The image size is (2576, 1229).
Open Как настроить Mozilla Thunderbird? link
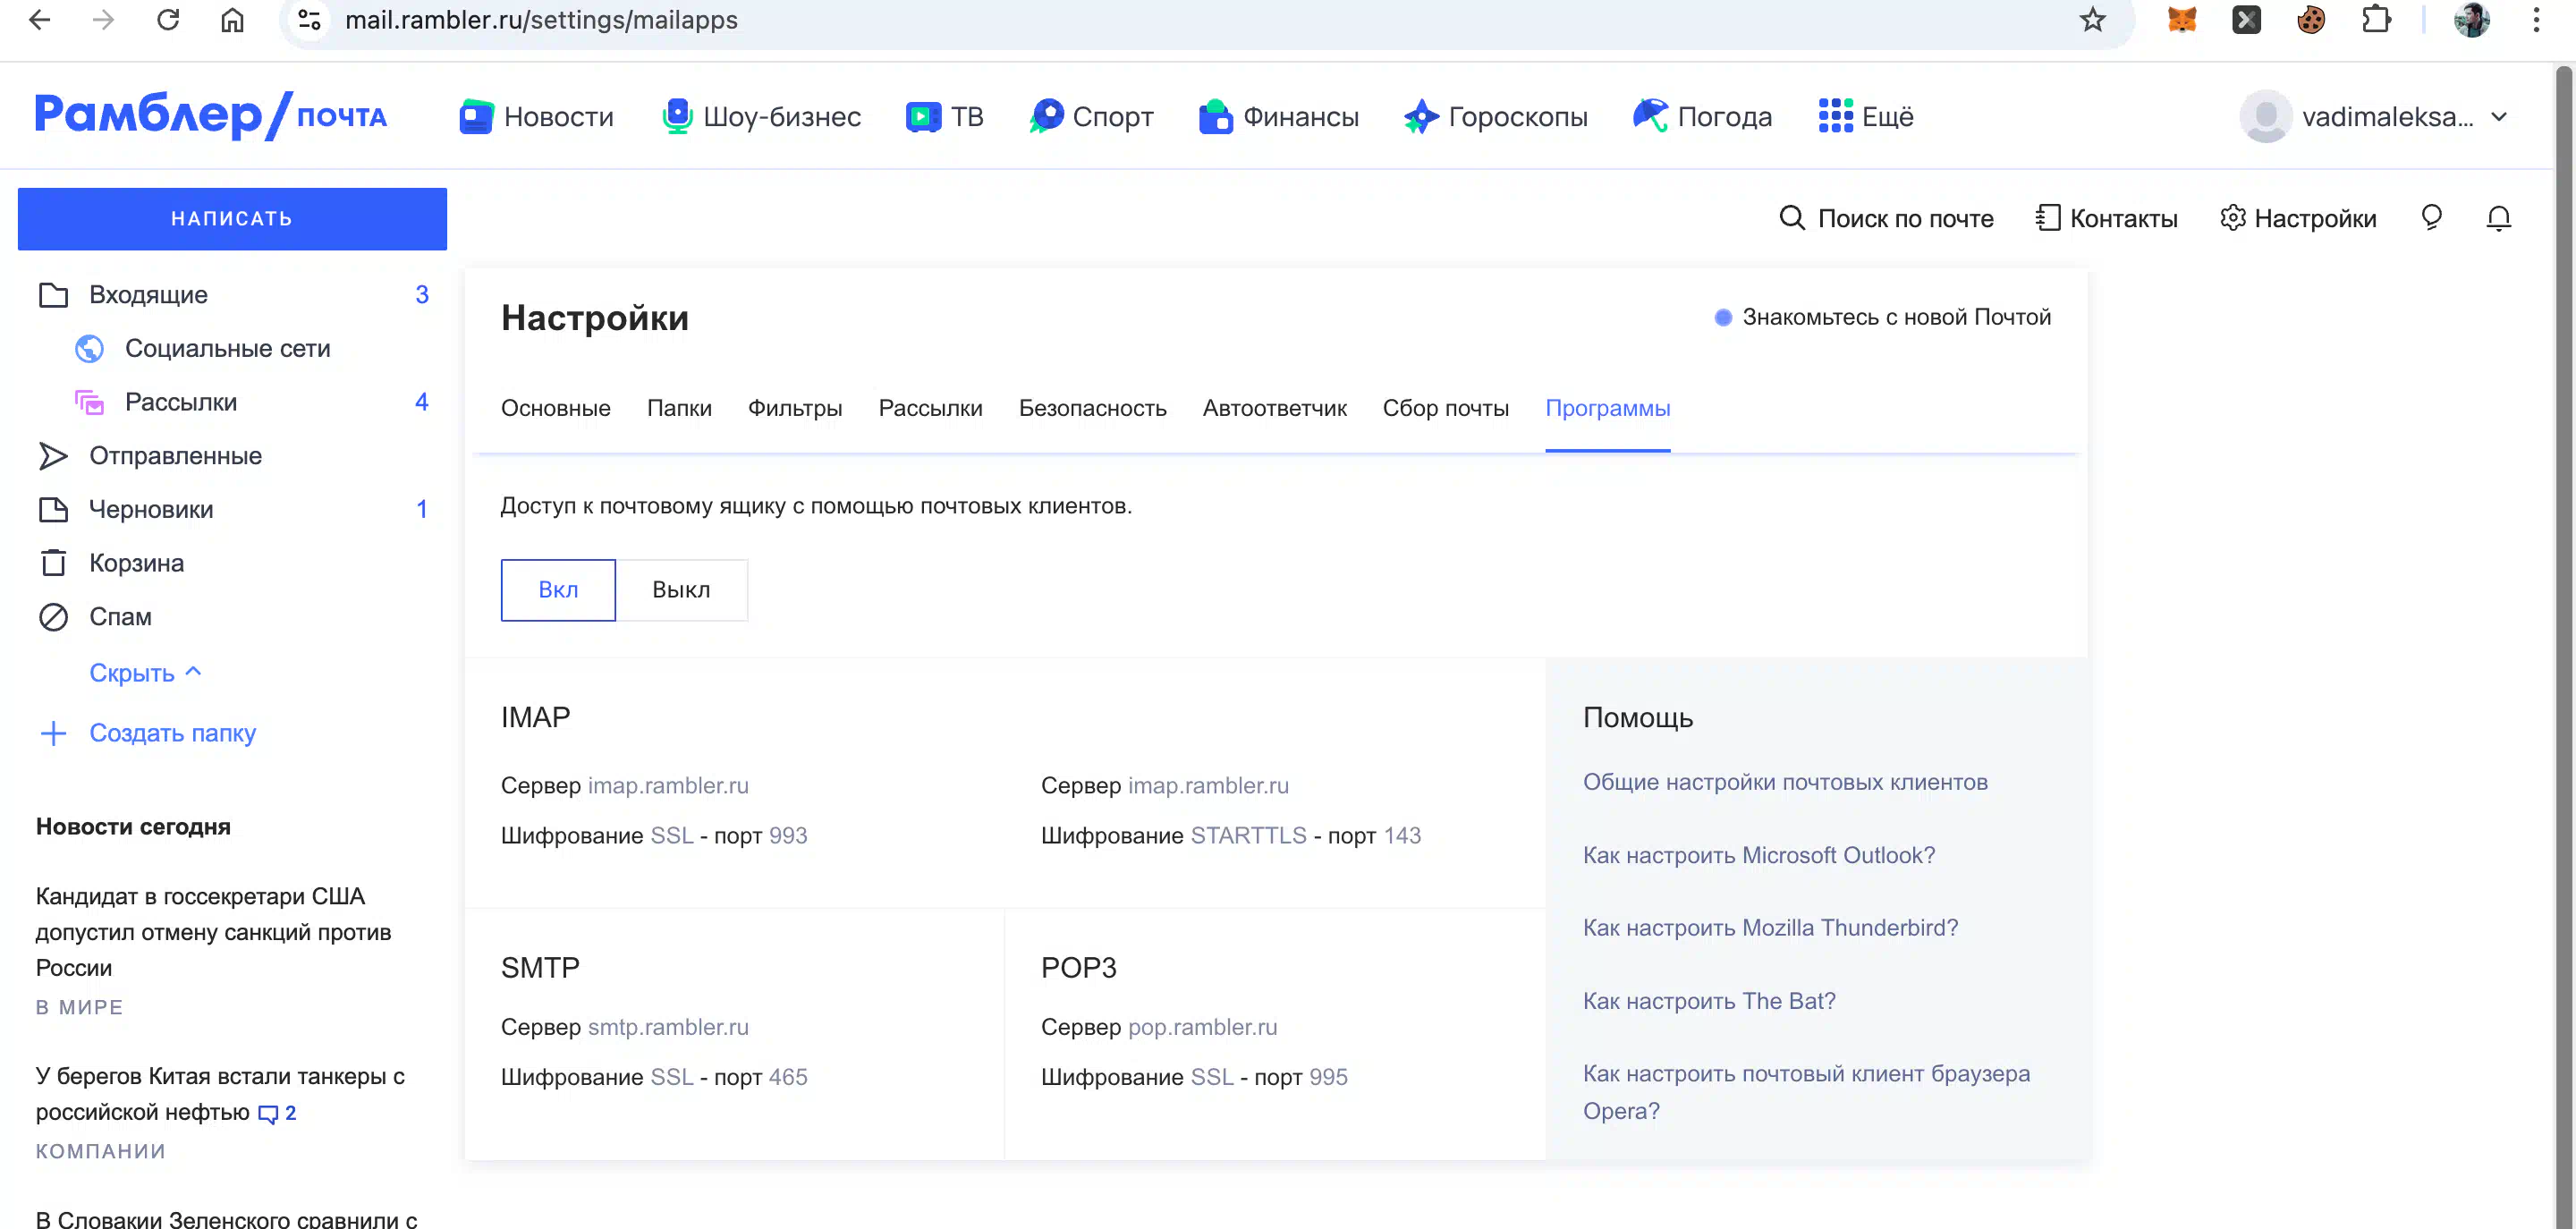(1770, 928)
